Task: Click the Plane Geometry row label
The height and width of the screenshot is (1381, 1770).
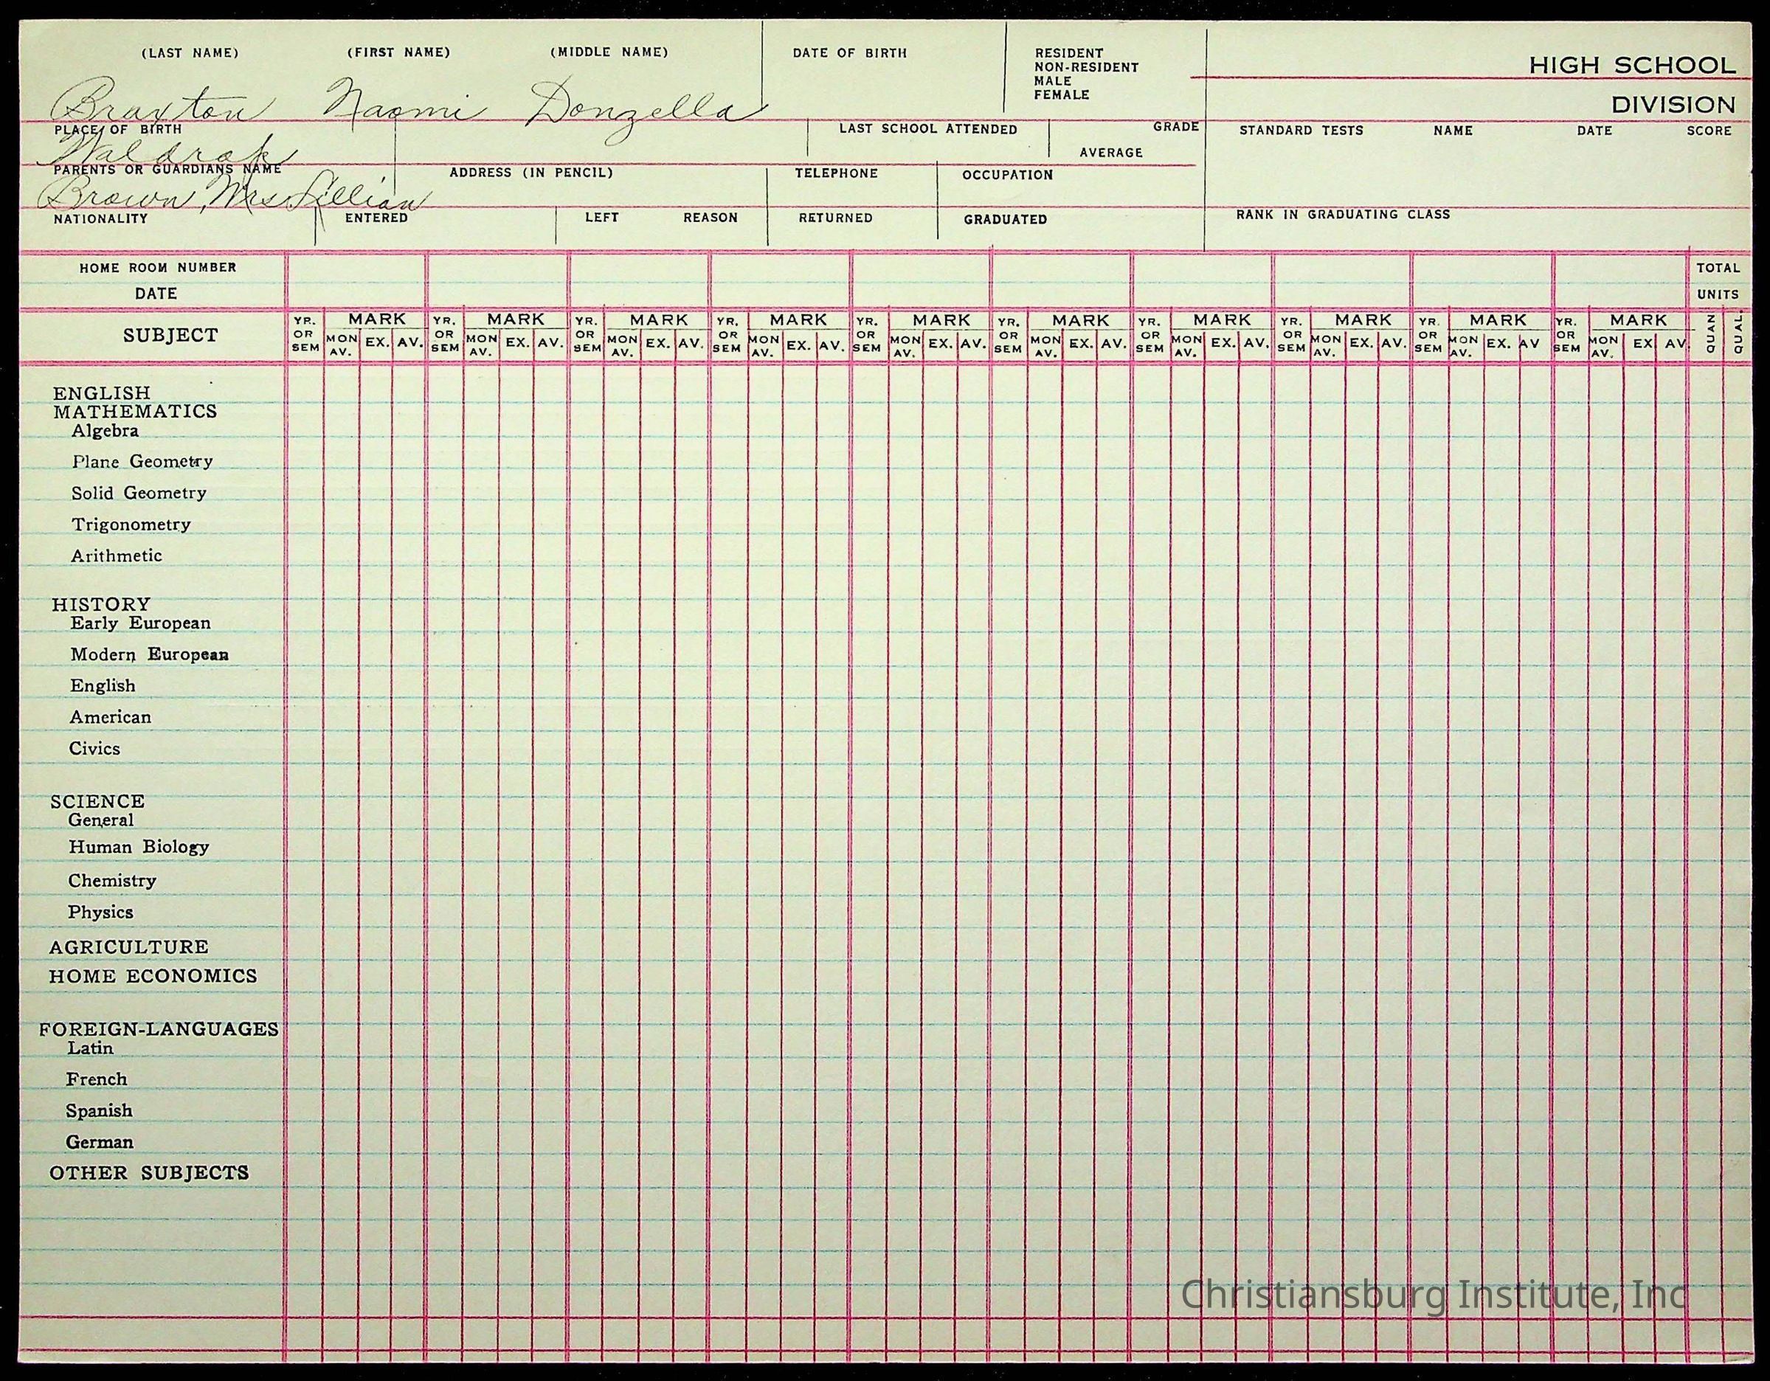Action: [142, 462]
